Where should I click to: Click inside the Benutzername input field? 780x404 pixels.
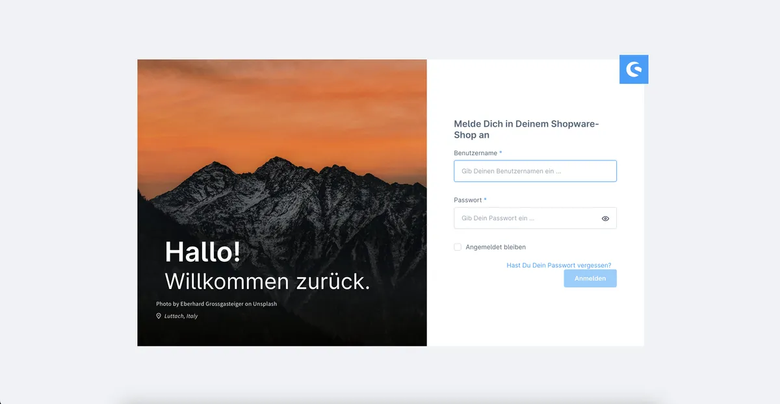pos(534,171)
